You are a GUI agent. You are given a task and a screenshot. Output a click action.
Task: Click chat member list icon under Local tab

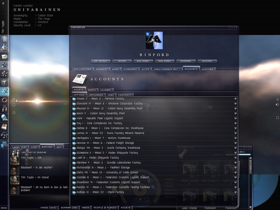[x=16, y=152]
